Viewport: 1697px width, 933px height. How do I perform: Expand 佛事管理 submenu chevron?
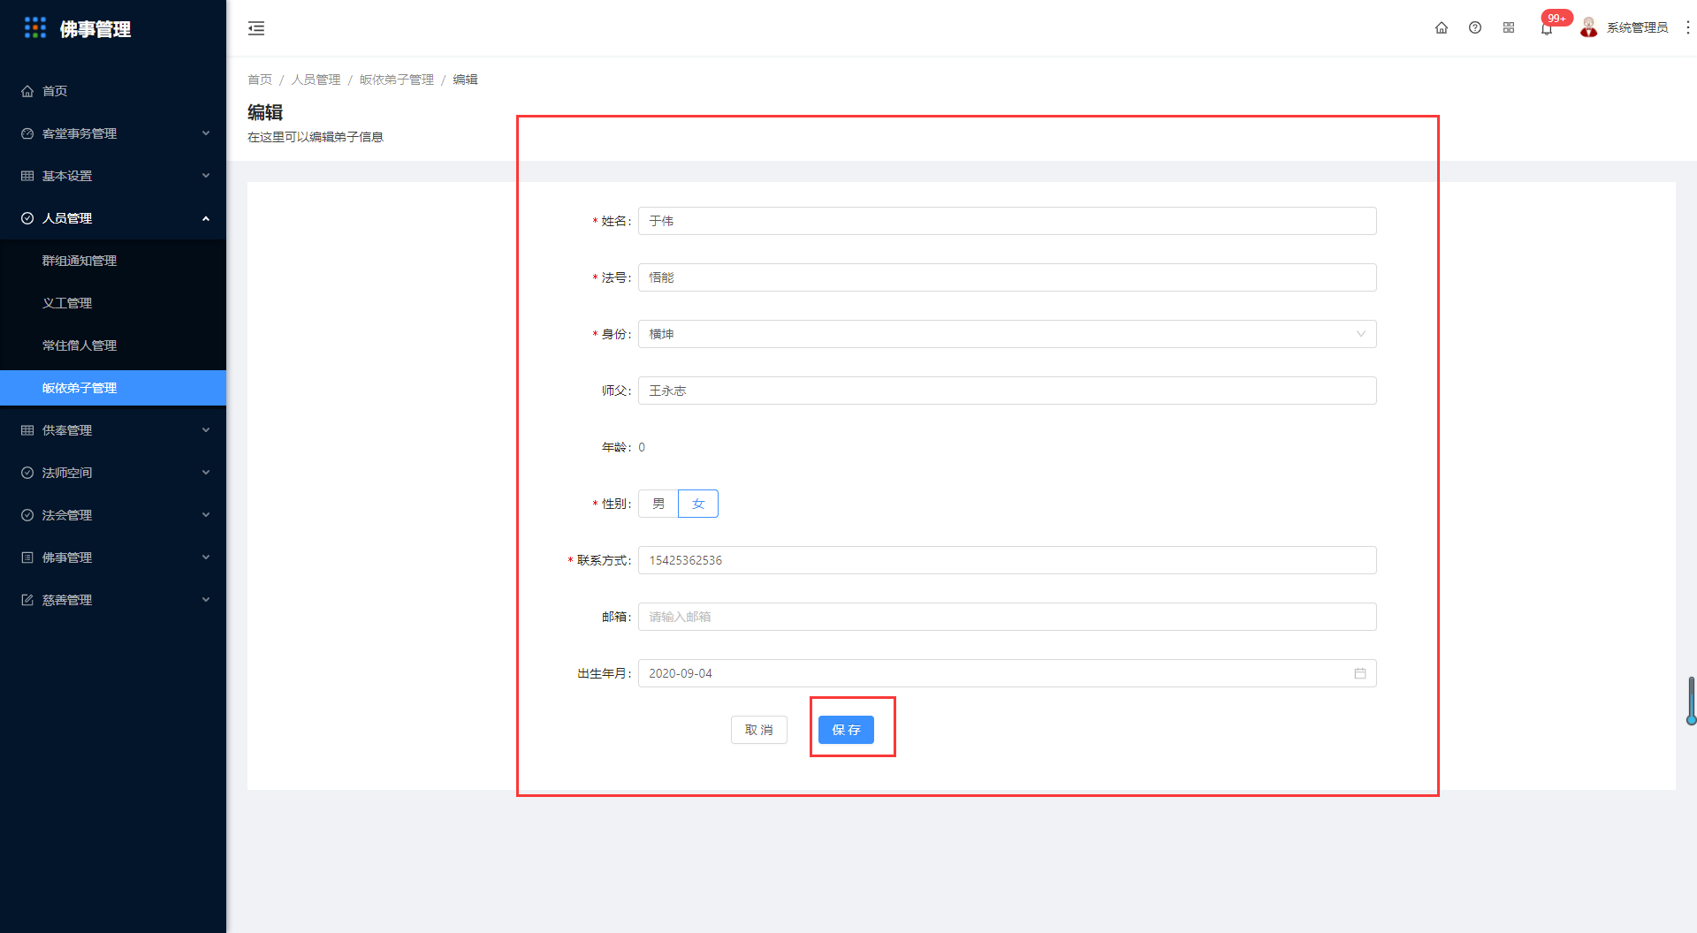coord(206,558)
